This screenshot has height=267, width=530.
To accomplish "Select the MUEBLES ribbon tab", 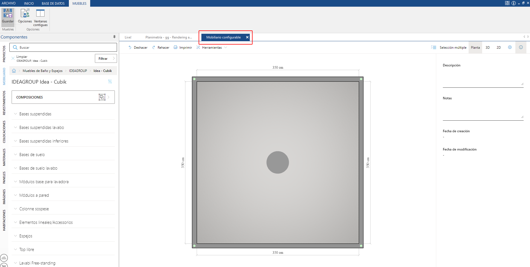I will coord(79,3).
